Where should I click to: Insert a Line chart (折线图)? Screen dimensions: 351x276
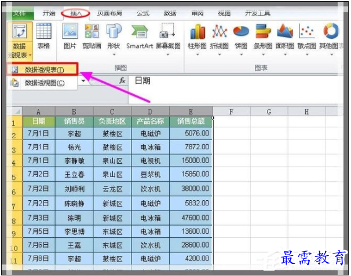[220, 31]
